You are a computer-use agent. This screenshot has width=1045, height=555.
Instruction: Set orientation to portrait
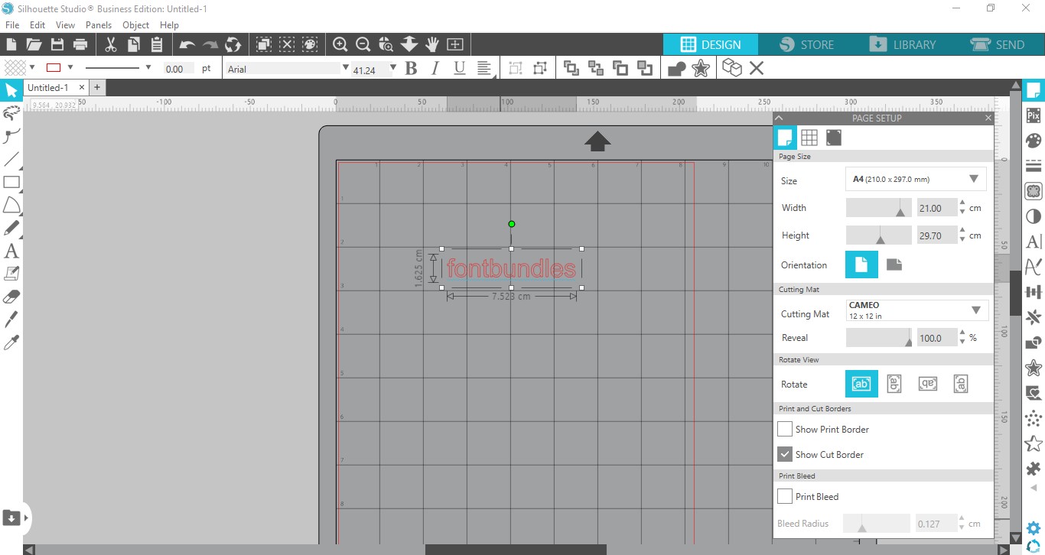click(861, 265)
